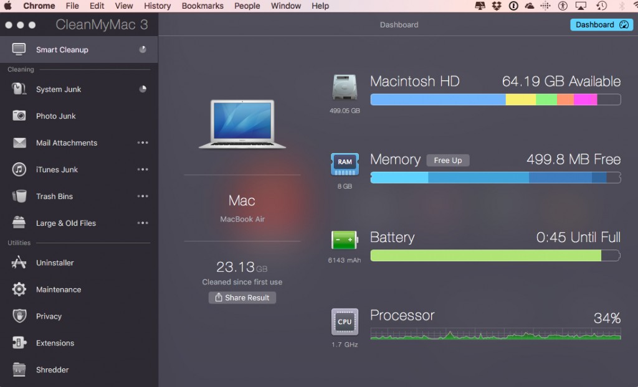This screenshot has height=387, width=638.
Task: Click the Battery charge level bar
Action: 495,255
